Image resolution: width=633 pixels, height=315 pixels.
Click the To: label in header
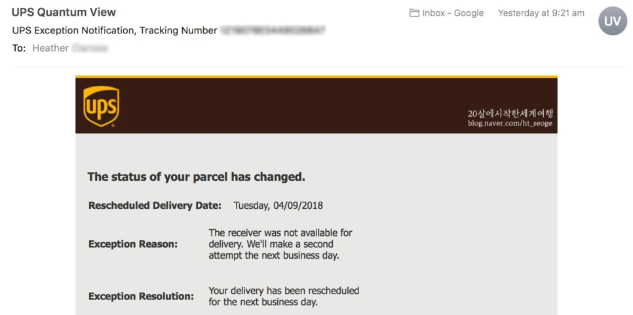[x=19, y=48]
